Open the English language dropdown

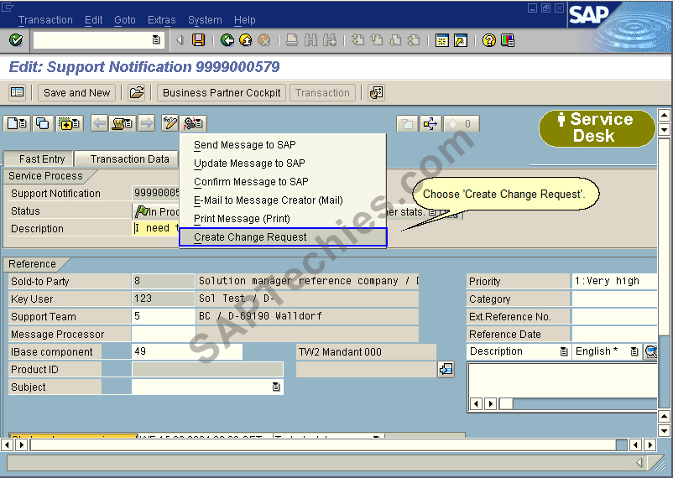pos(634,351)
